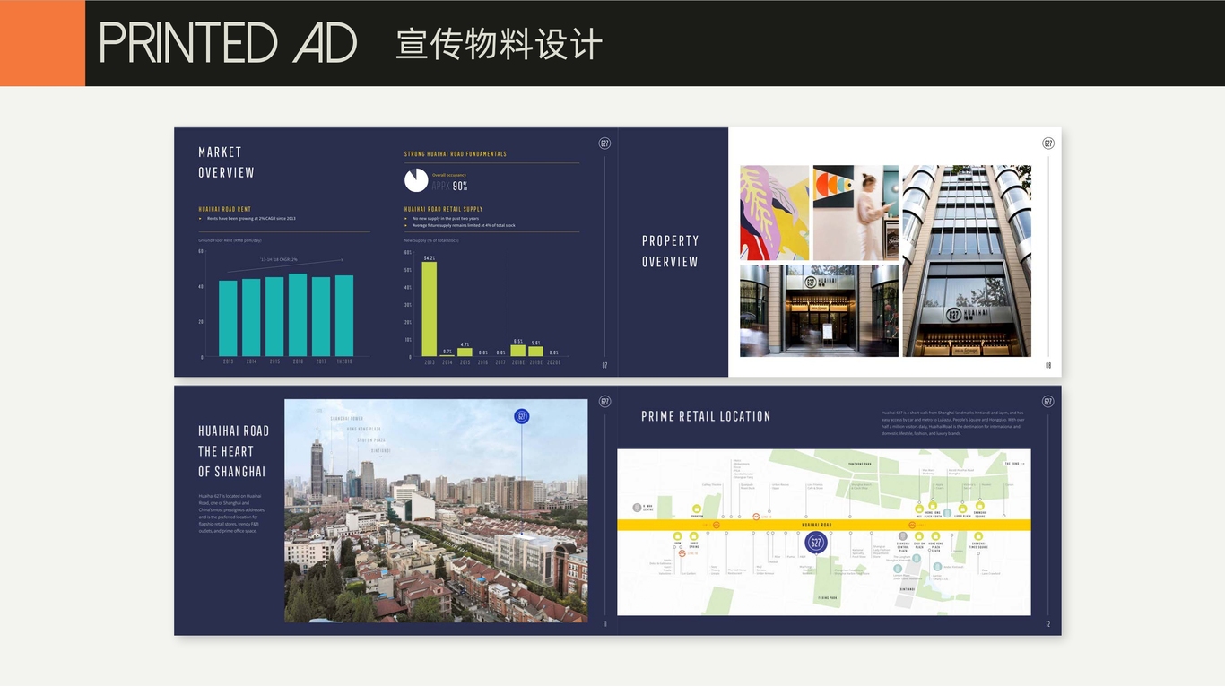Click the metro icon on Huaihai Road beside Parkson
1225x687 pixels.
point(717,526)
